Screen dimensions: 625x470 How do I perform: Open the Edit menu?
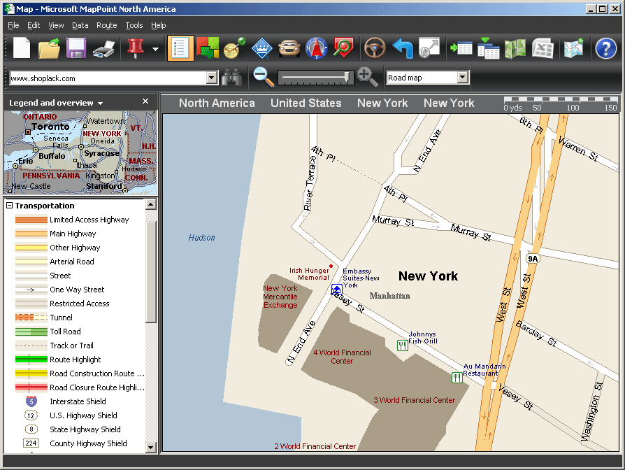click(x=34, y=25)
